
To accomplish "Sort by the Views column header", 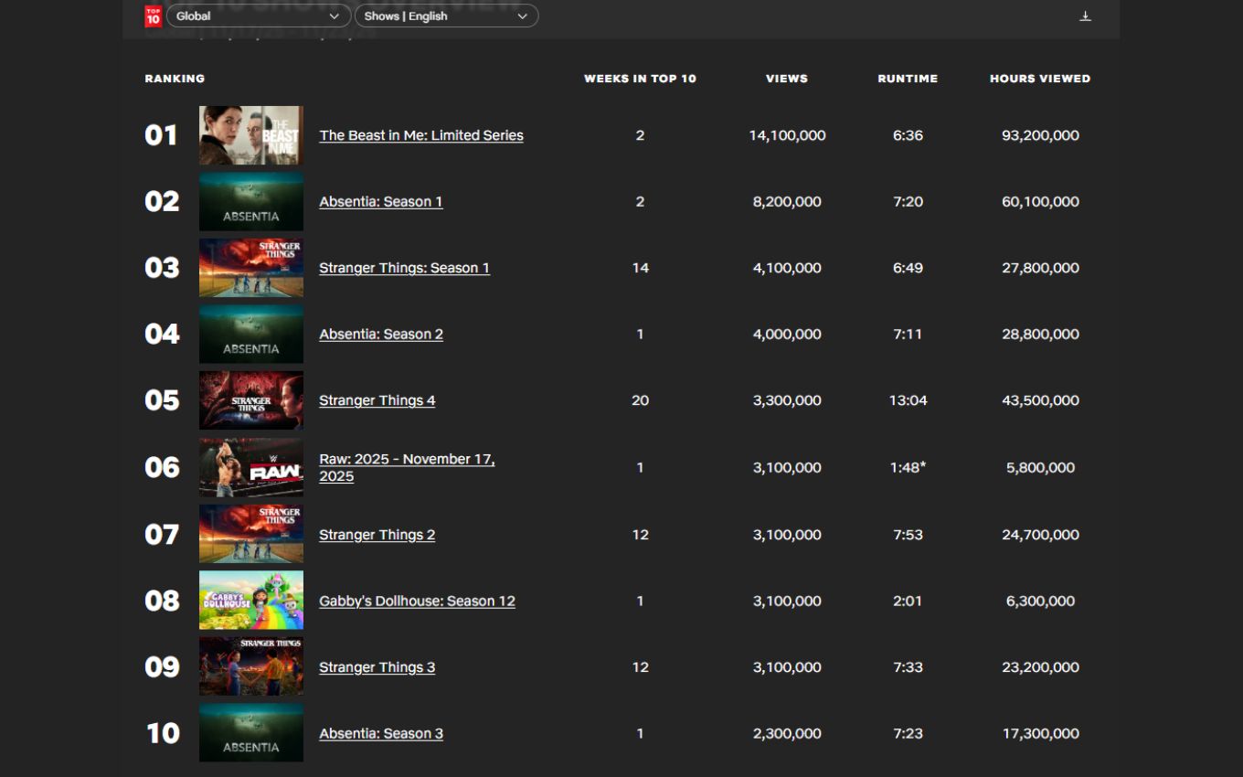I will point(787,79).
